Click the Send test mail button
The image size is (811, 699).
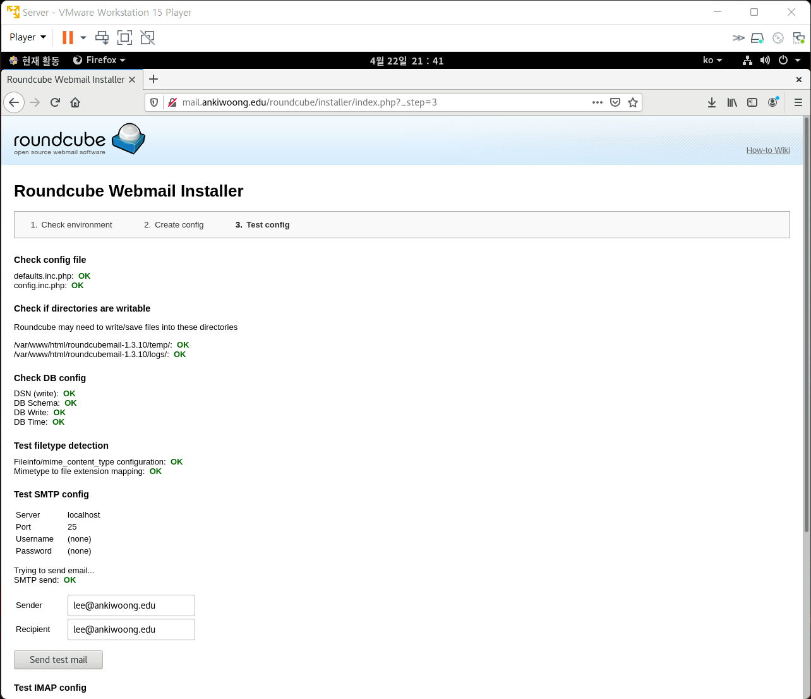(58, 660)
